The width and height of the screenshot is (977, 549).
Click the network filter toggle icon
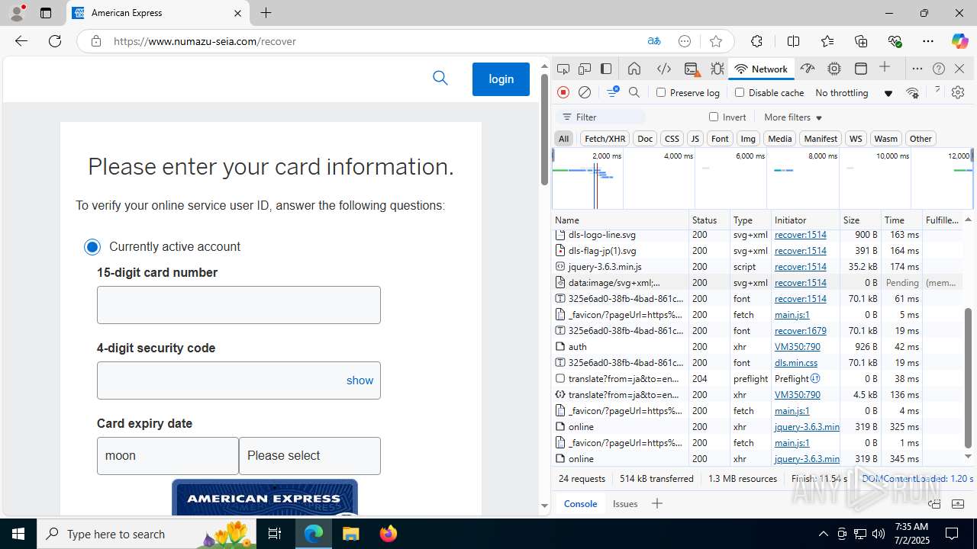click(612, 92)
